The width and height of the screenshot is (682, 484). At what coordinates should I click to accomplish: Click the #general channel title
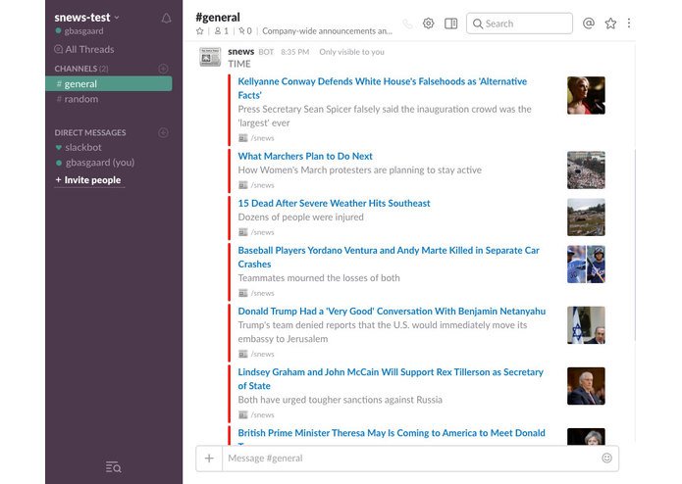tap(218, 18)
